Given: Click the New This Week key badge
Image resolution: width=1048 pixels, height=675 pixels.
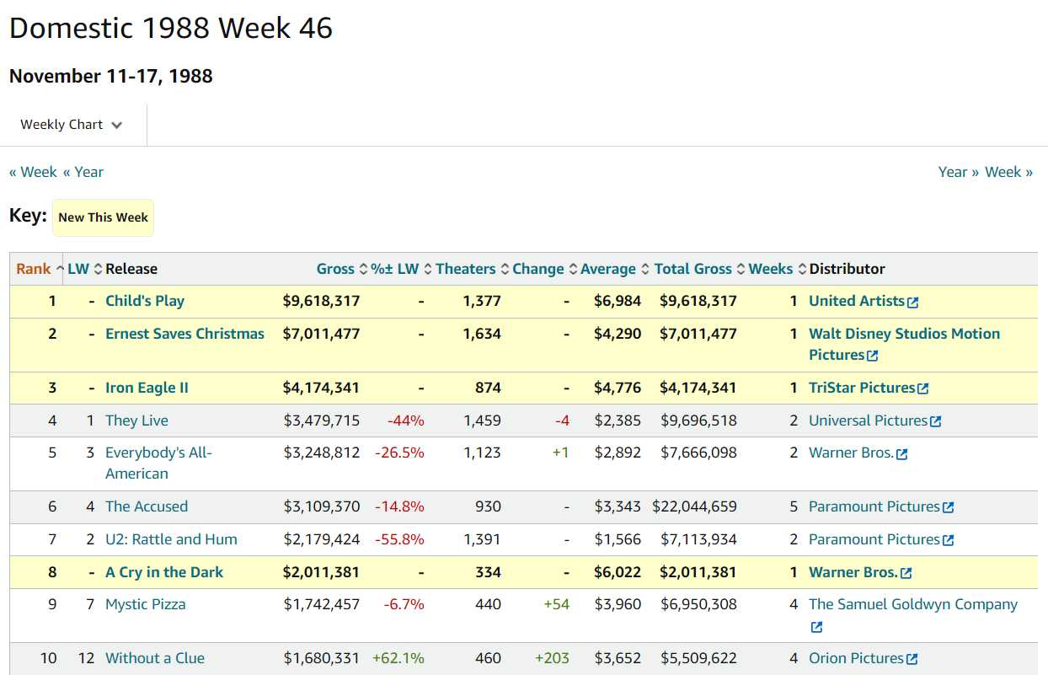Looking at the screenshot, I should [x=104, y=217].
